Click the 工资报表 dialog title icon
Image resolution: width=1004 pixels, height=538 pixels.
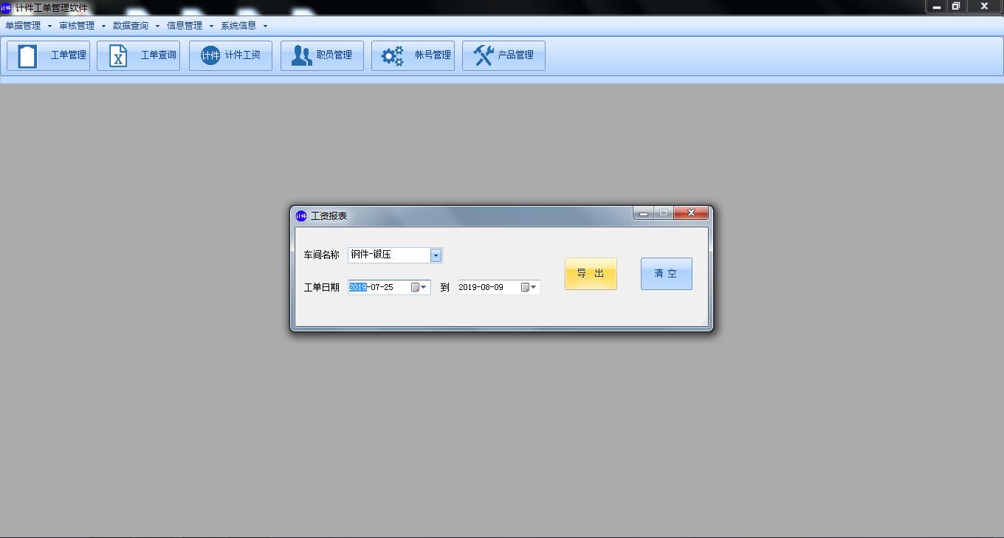(x=301, y=216)
